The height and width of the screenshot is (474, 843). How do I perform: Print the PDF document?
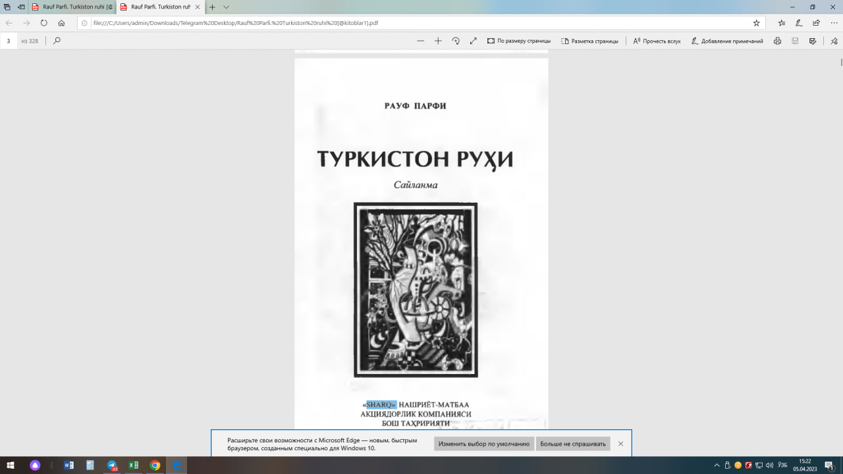pos(777,41)
